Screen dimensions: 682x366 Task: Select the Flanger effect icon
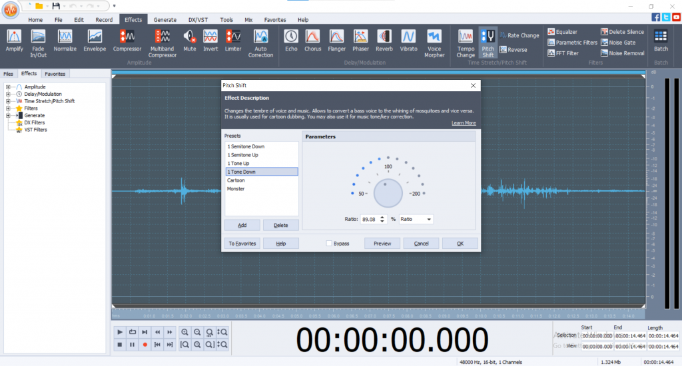336,37
